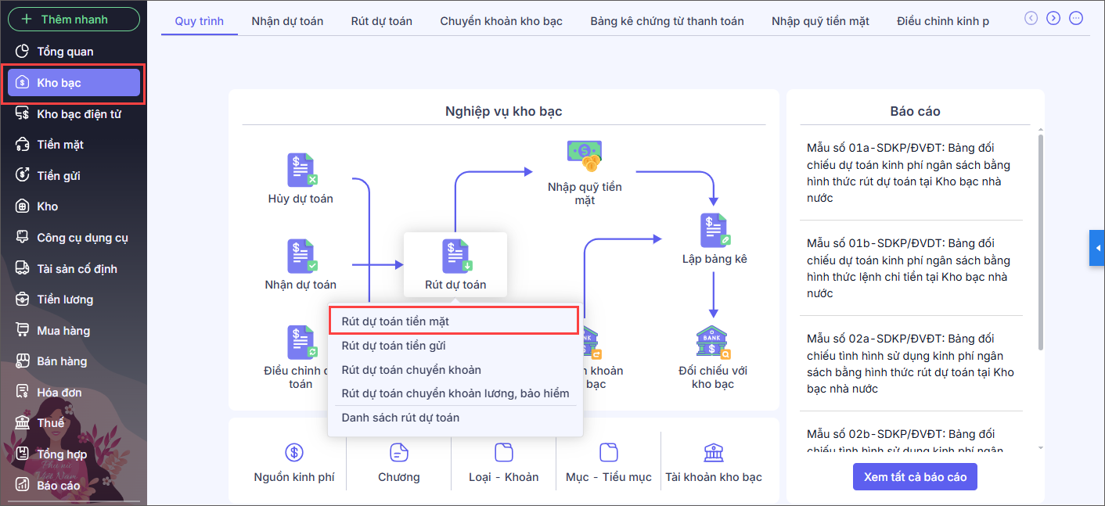This screenshot has height=506, width=1105.
Task: Open the Chuyển khoản kho bạc tab
Action: [x=502, y=21]
